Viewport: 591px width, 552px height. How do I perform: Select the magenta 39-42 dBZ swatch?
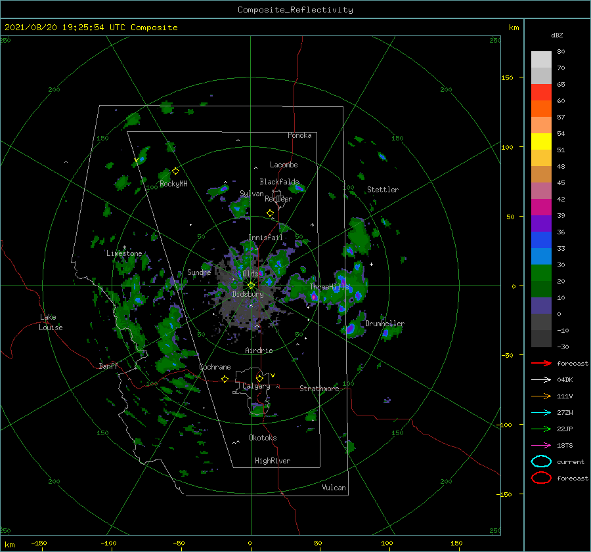coord(541,207)
